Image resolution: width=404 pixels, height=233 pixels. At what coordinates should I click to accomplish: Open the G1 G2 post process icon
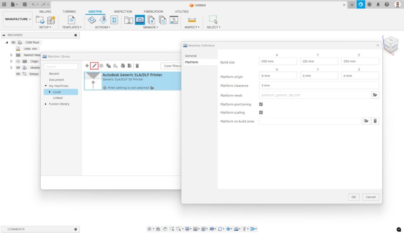(114, 20)
